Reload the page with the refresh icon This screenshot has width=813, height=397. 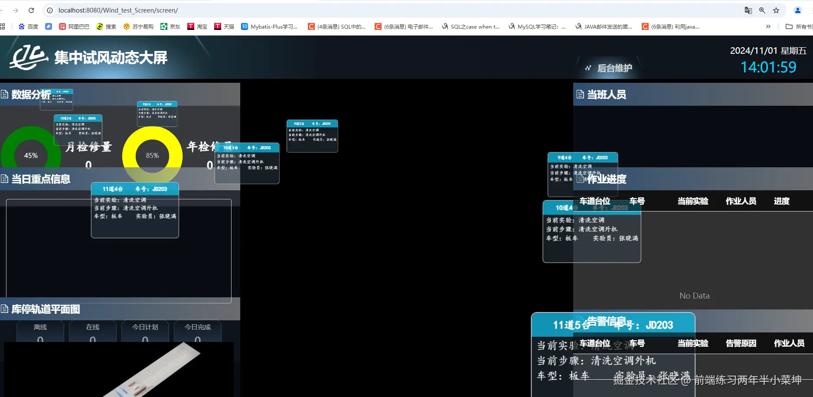click(31, 10)
